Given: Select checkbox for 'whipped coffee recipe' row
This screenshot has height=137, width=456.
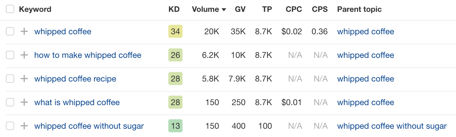Looking at the screenshot, I should pyautogui.click(x=10, y=79).
